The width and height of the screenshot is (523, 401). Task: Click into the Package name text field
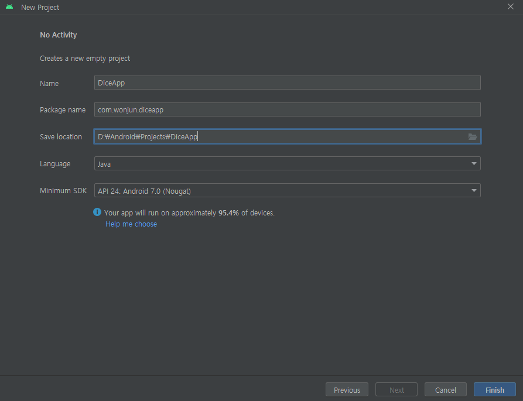coord(287,110)
